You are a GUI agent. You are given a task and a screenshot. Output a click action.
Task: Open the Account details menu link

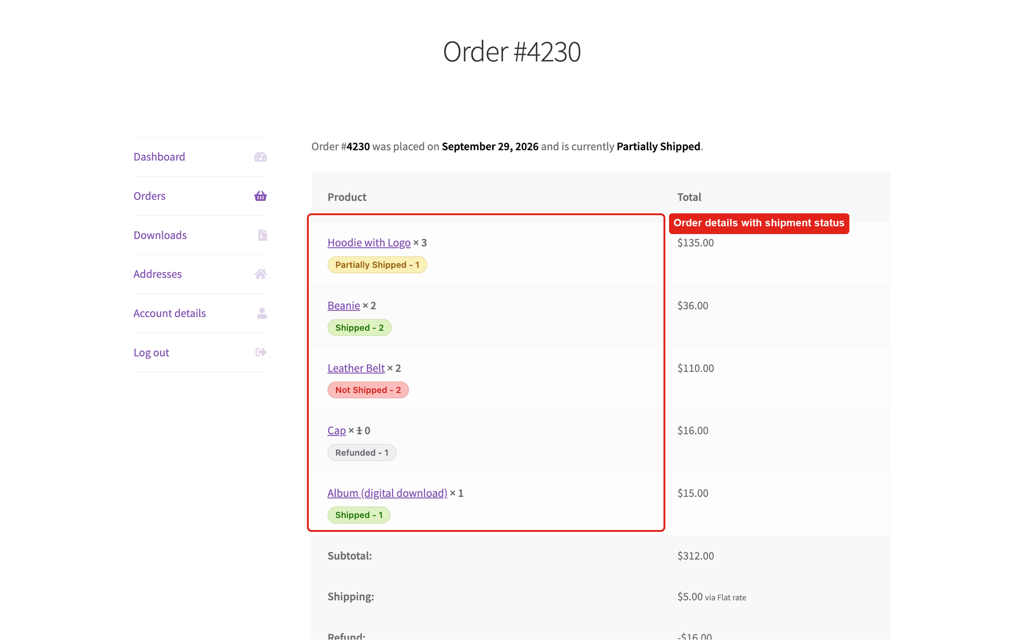pyautogui.click(x=169, y=313)
